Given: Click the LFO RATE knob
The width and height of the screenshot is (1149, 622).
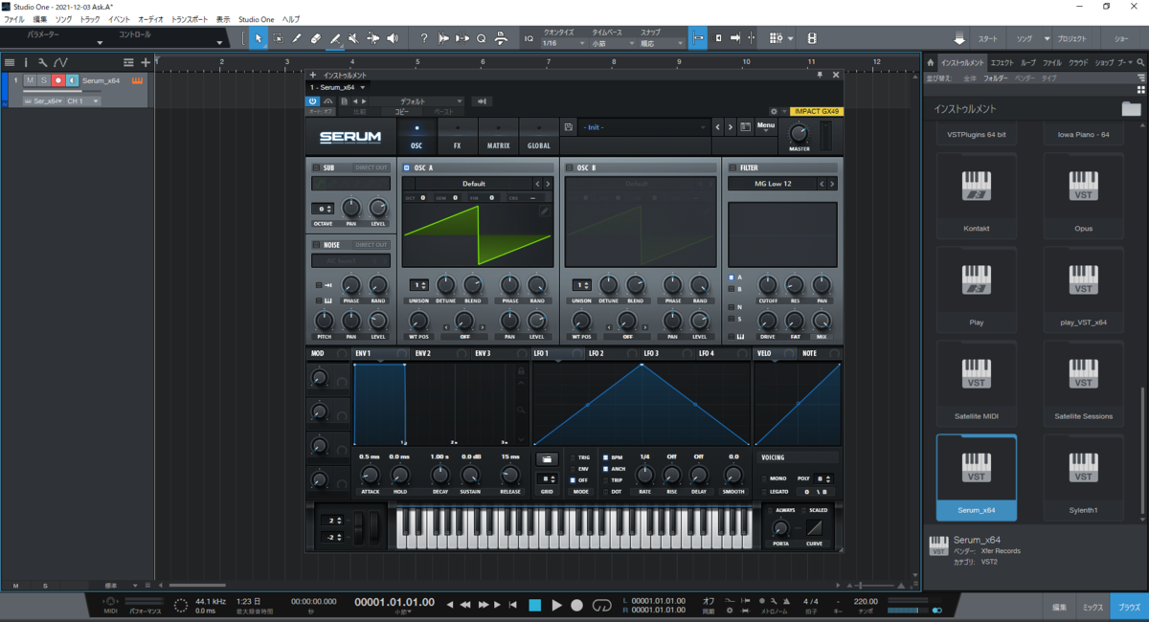Looking at the screenshot, I should point(644,475).
